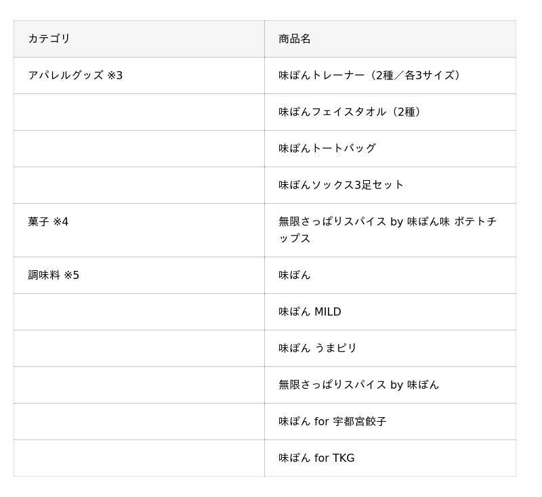Click empty category cell beside 味ぽんトートバッグ
Viewport: 542px width, 497px height.
[139, 148]
